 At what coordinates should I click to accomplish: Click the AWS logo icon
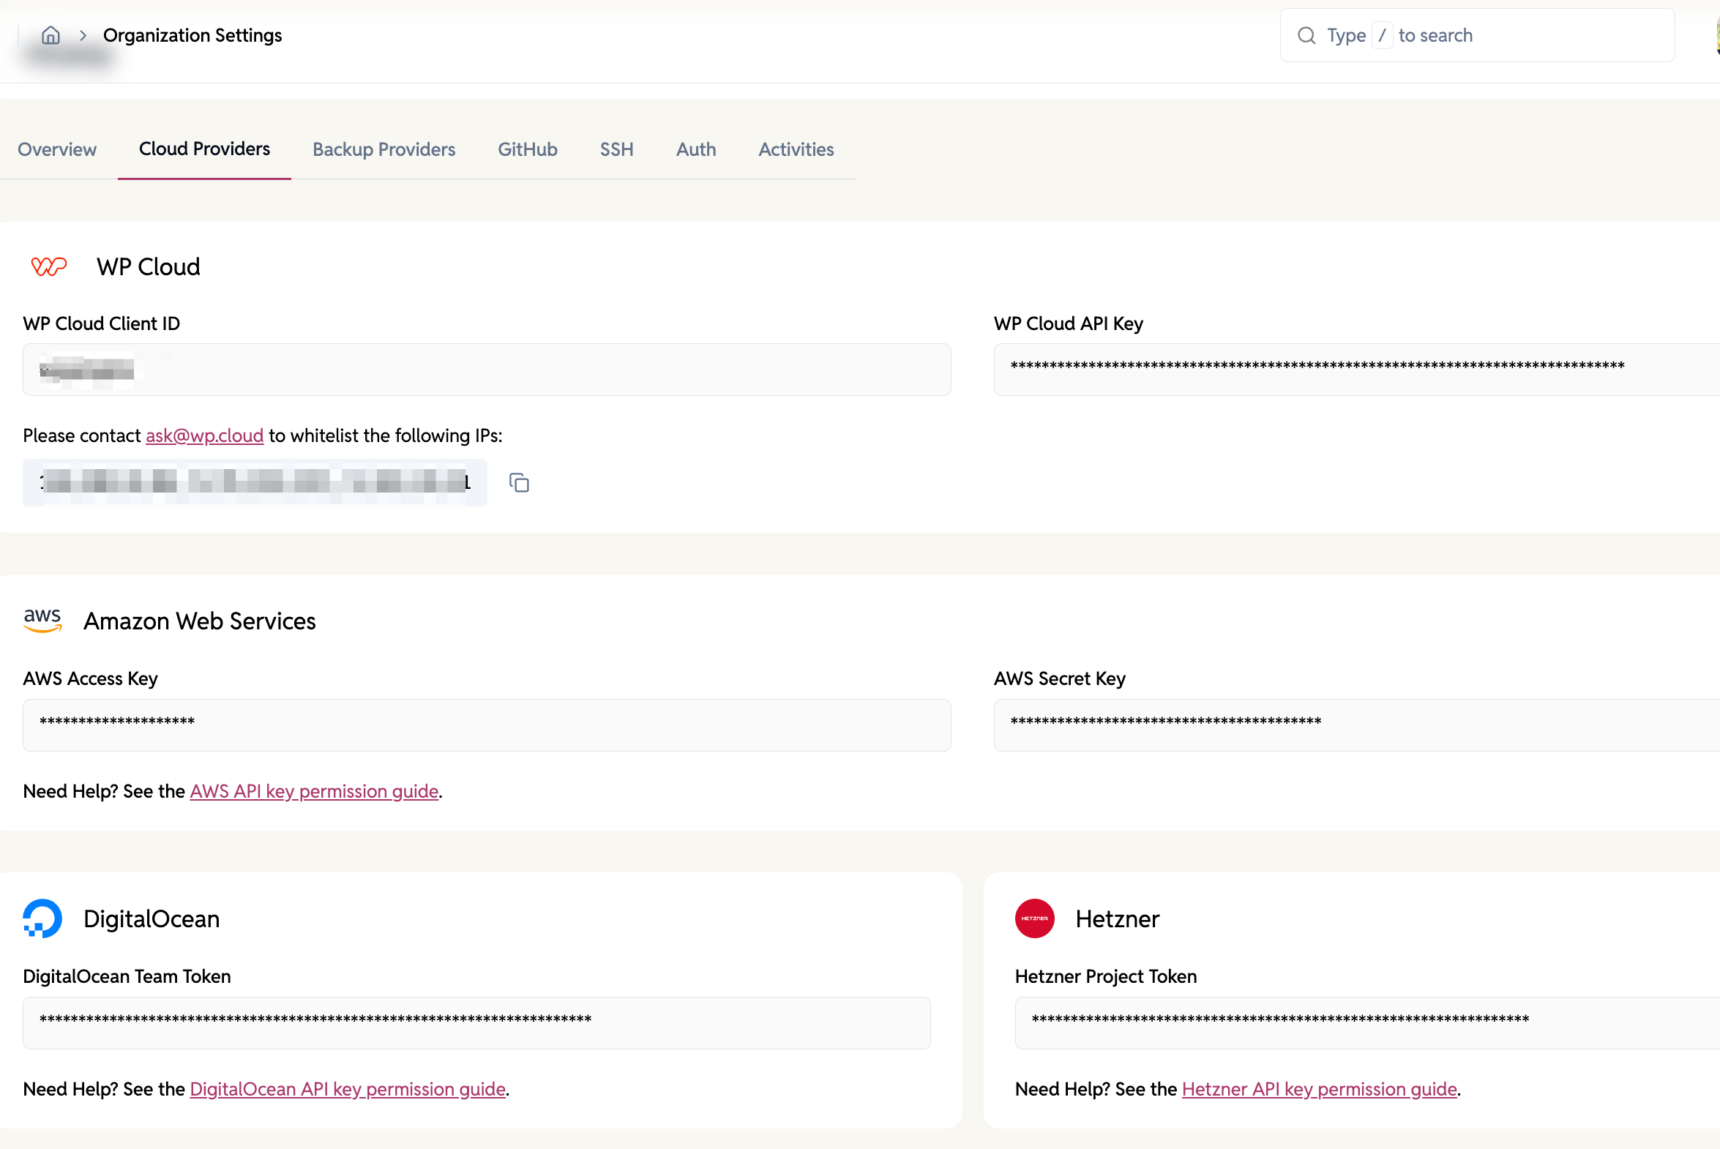42,620
